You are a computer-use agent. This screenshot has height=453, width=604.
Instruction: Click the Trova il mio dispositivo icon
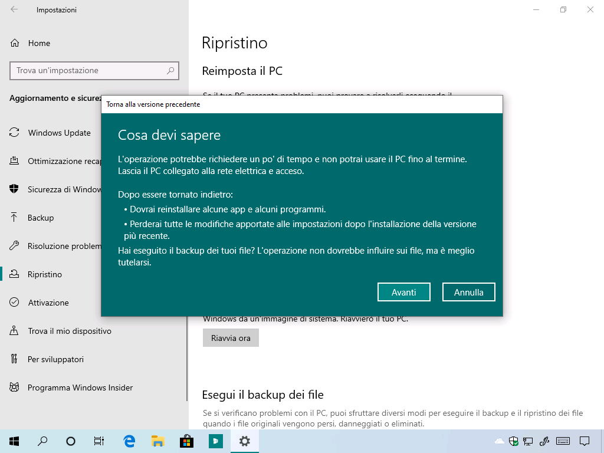tap(14, 330)
